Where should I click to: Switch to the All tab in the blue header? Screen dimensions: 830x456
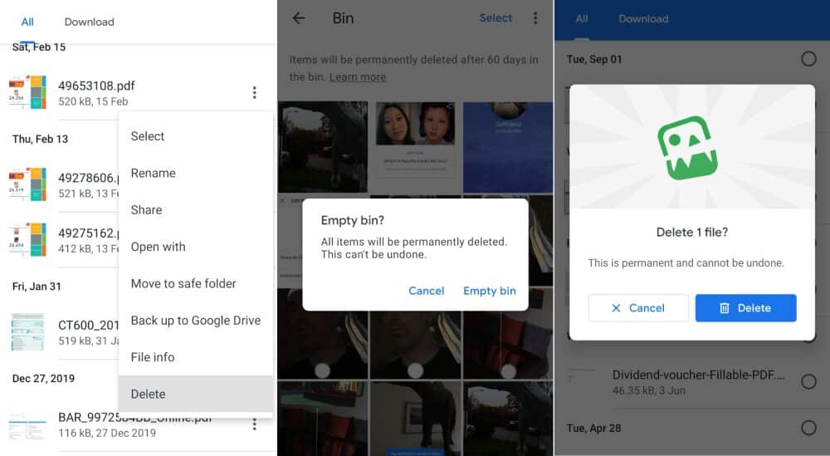582,18
